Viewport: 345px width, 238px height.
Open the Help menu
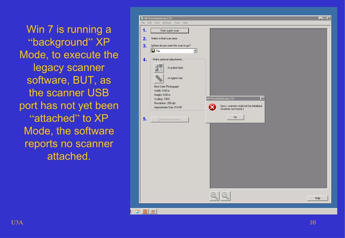[185, 23]
